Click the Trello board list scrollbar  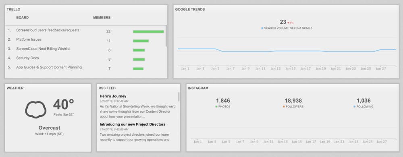click(x=166, y=36)
